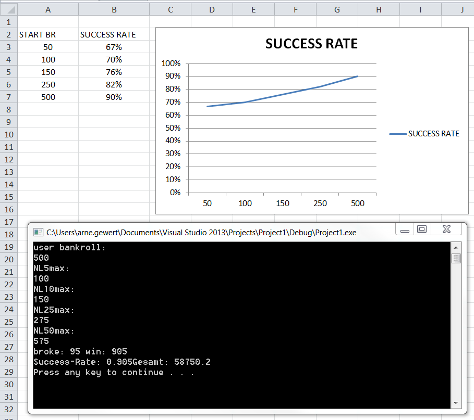Click the START BR cell
This screenshot has height=420, width=474.
(48, 35)
